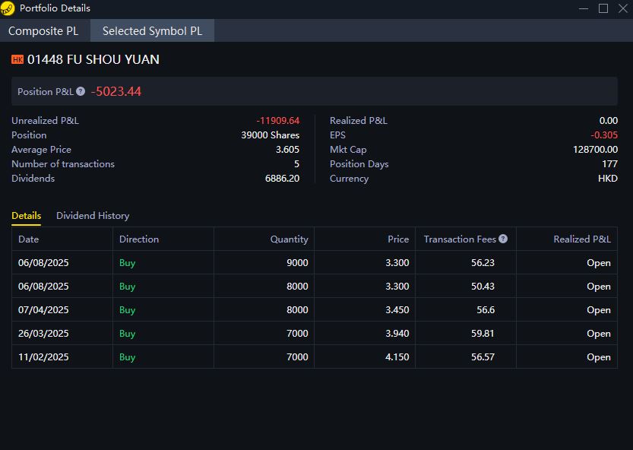Click the Currency label

click(350, 179)
